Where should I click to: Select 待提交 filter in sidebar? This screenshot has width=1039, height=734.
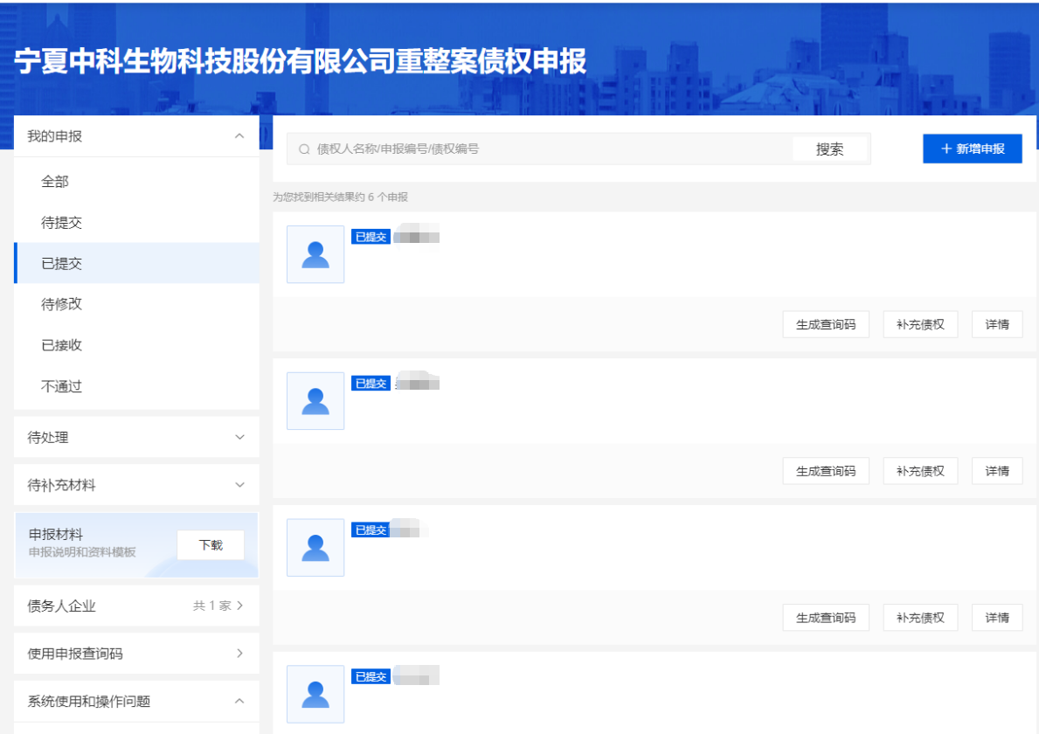click(x=62, y=223)
